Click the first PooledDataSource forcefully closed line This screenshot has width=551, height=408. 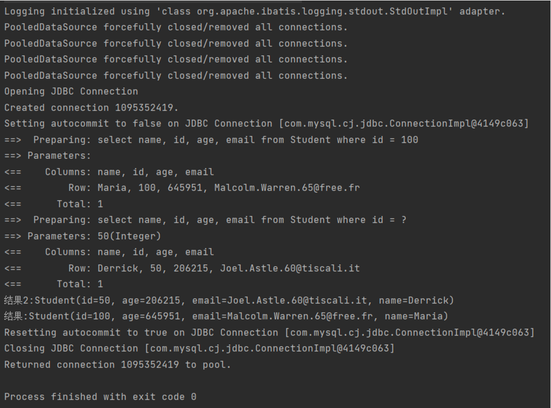176,27
